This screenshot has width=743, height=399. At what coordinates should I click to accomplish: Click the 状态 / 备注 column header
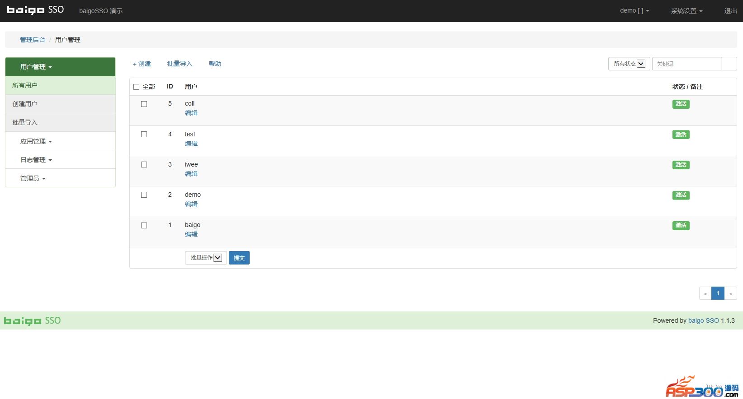pyautogui.click(x=687, y=87)
